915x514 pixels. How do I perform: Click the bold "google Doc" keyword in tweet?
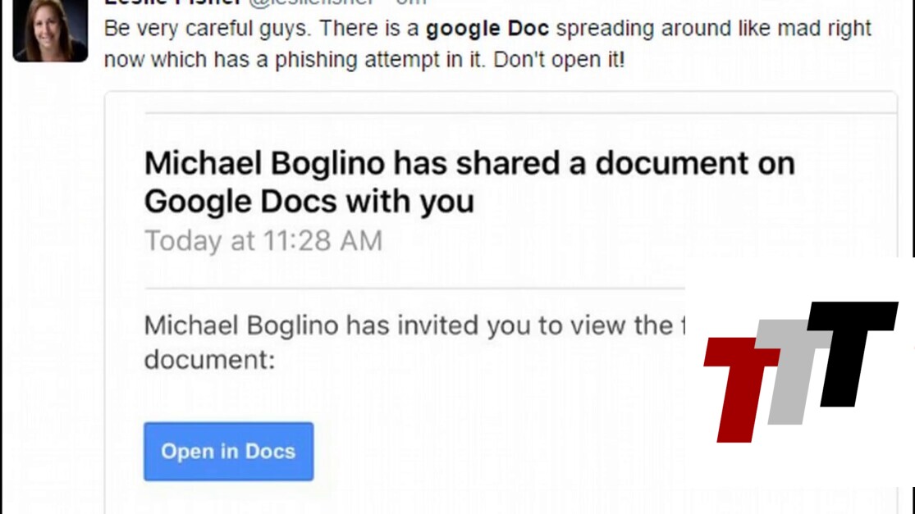coord(487,29)
